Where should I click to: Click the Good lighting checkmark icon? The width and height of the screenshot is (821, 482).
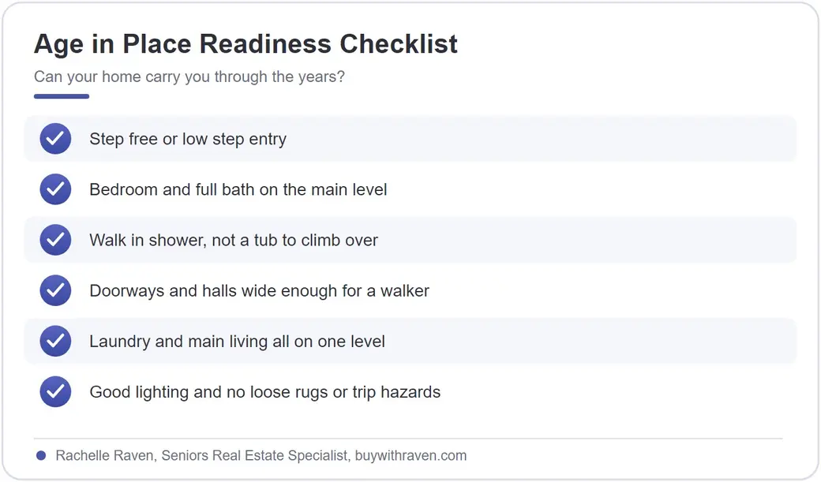click(55, 391)
